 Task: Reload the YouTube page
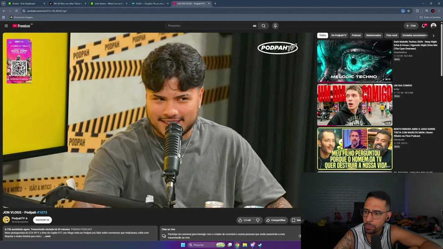[x=16, y=11]
